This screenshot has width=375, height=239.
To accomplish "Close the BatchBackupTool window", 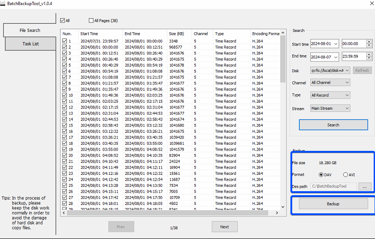I will pos(370,3).
